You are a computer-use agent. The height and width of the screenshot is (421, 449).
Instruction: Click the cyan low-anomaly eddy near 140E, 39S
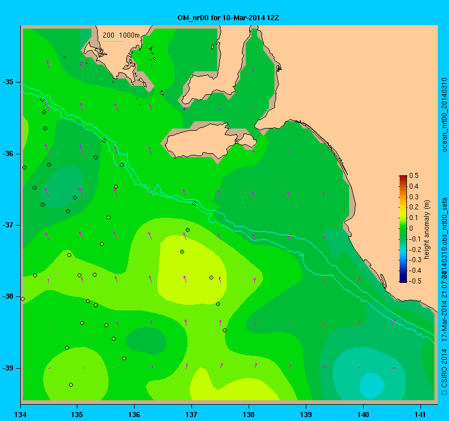[x=372, y=385]
